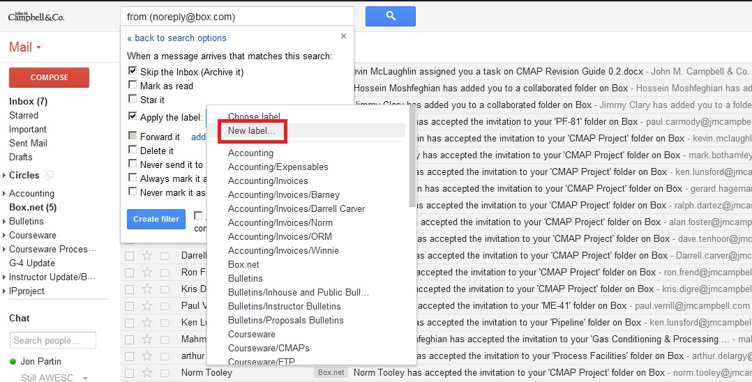Star the Mahm message row
The width and height of the screenshot is (752, 382).
pyautogui.click(x=147, y=339)
